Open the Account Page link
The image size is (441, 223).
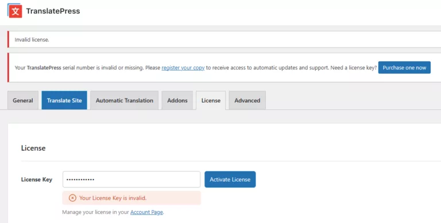click(146, 212)
